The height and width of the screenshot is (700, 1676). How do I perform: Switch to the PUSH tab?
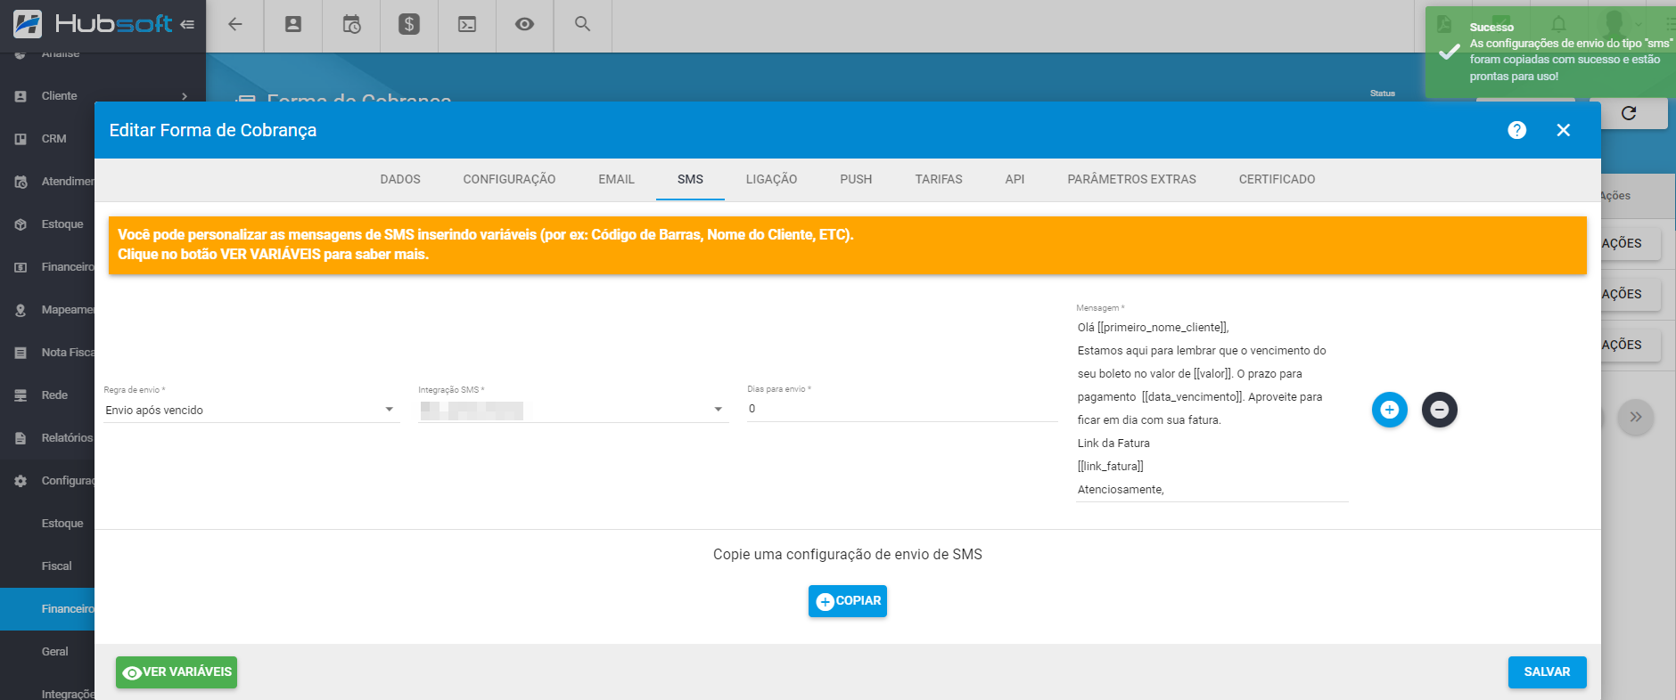pos(856,179)
